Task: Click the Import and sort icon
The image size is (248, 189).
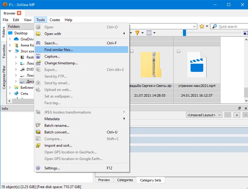Action: pos(38,145)
